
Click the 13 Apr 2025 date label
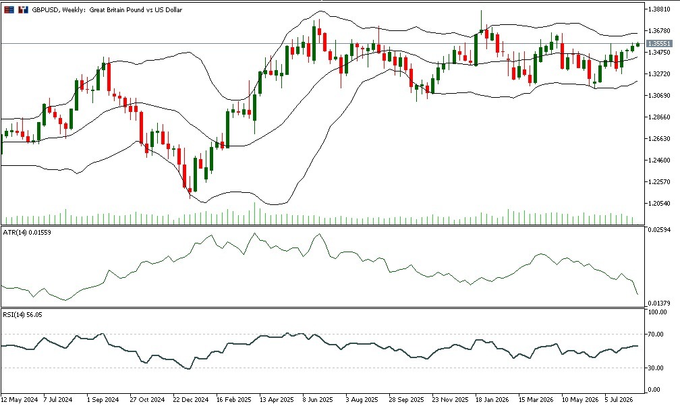click(x=277, y=399)
